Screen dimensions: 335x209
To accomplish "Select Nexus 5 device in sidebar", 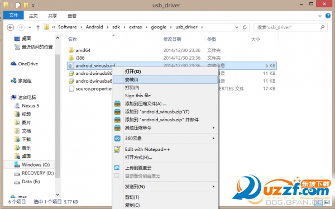I will pyautogui.click(x=27, y=106).
